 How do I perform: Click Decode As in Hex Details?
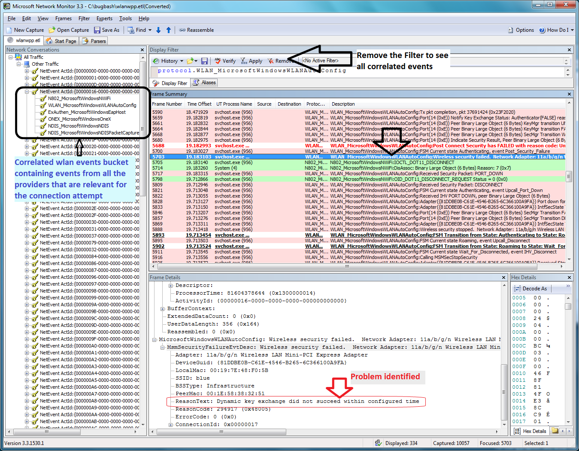click(530, 289)
